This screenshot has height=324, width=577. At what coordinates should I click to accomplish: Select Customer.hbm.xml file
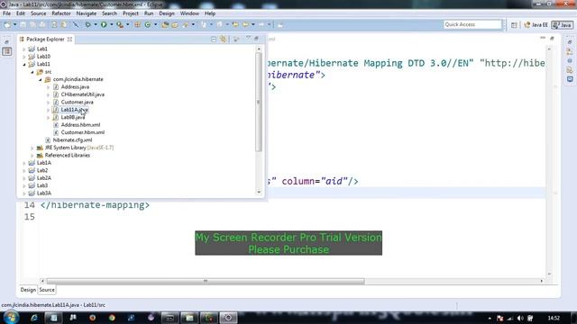[x=82, y=132]
